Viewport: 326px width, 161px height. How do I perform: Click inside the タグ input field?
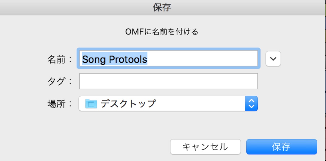(x=168, y=81)
